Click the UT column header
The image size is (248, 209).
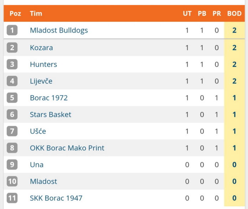[x=187, y=14]
